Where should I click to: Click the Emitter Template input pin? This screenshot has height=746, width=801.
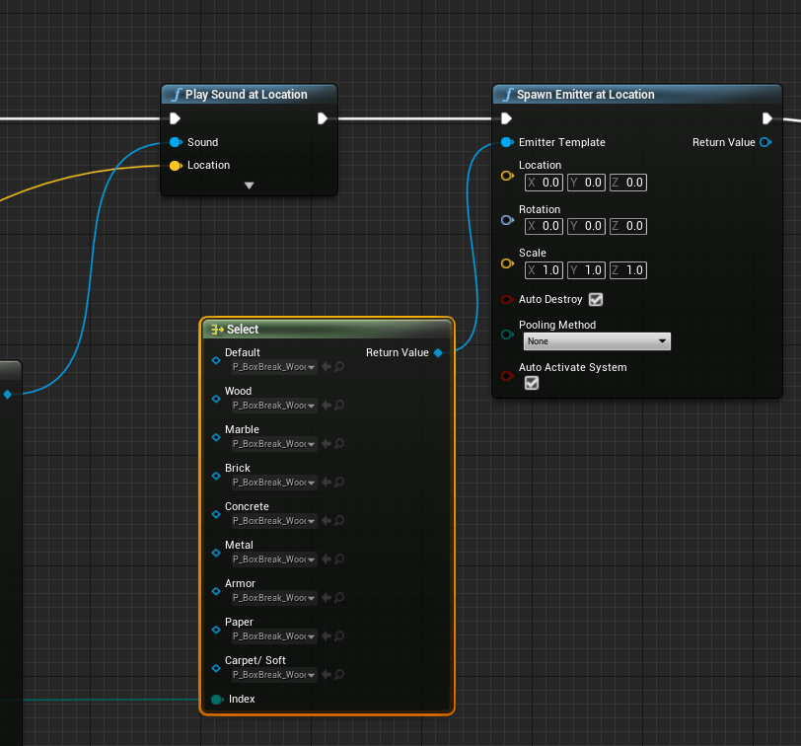click(507, 142)
